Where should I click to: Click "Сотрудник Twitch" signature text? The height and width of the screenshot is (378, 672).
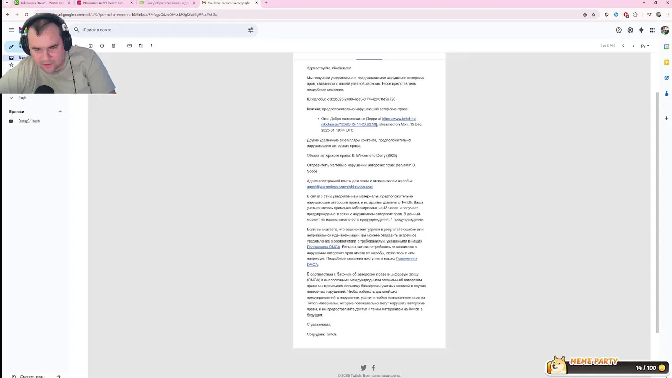click(321, 334)
